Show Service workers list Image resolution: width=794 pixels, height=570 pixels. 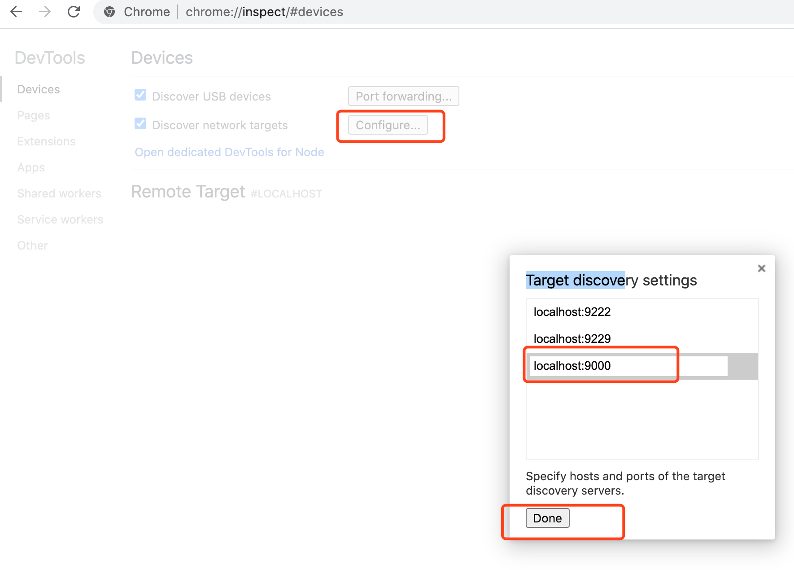[x=60, y=219]
